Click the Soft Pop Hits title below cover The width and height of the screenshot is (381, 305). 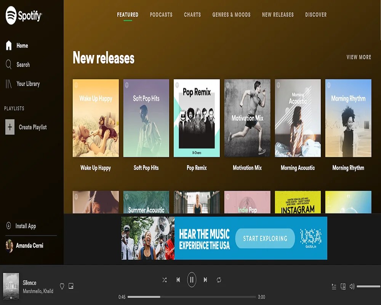[x=146, y=168]
